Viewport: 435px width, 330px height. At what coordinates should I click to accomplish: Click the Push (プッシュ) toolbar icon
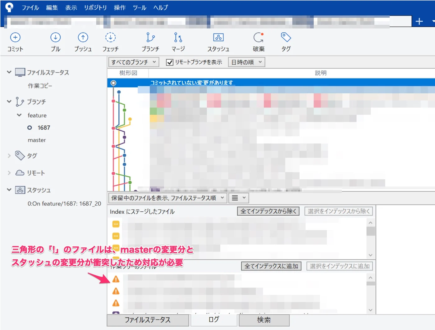(x=83, y=38)
